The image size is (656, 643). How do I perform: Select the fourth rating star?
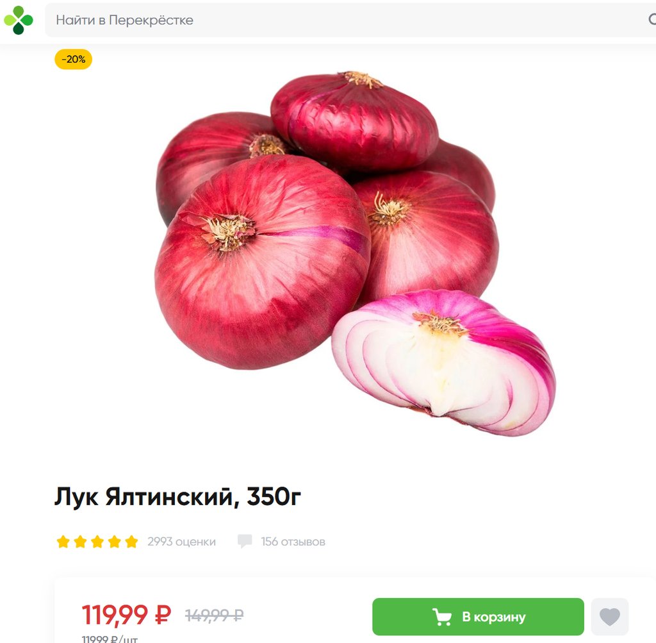(114, 542)
